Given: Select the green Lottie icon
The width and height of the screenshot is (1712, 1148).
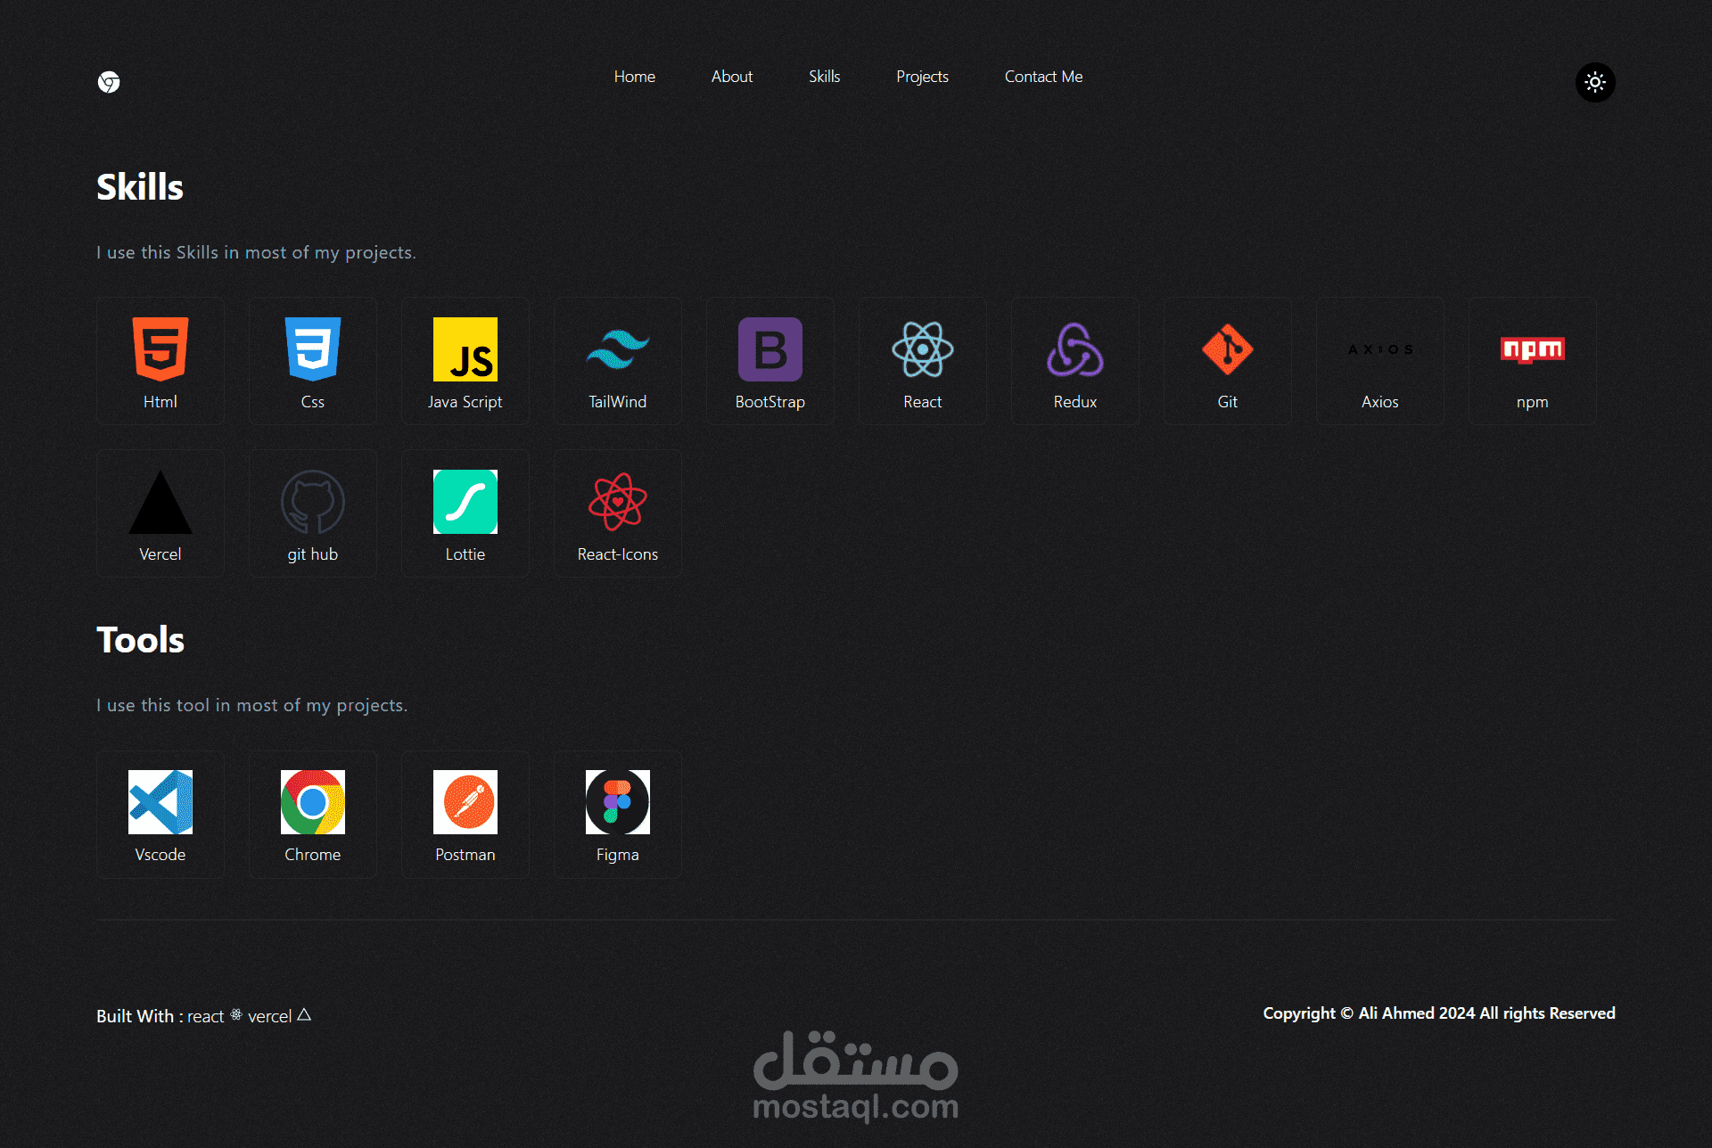Looking at the screenshot, I should [465, 501].
